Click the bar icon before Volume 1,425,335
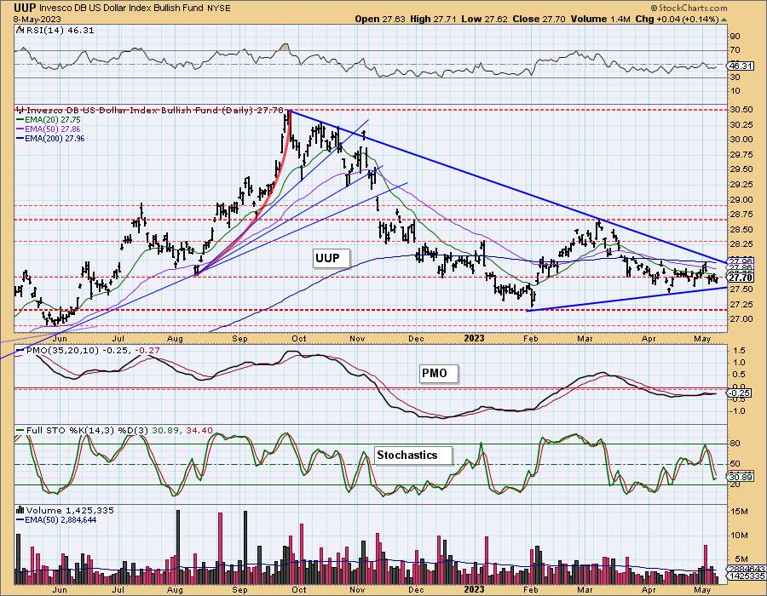This screenshot has width=767, height=596. click(20, 510)
